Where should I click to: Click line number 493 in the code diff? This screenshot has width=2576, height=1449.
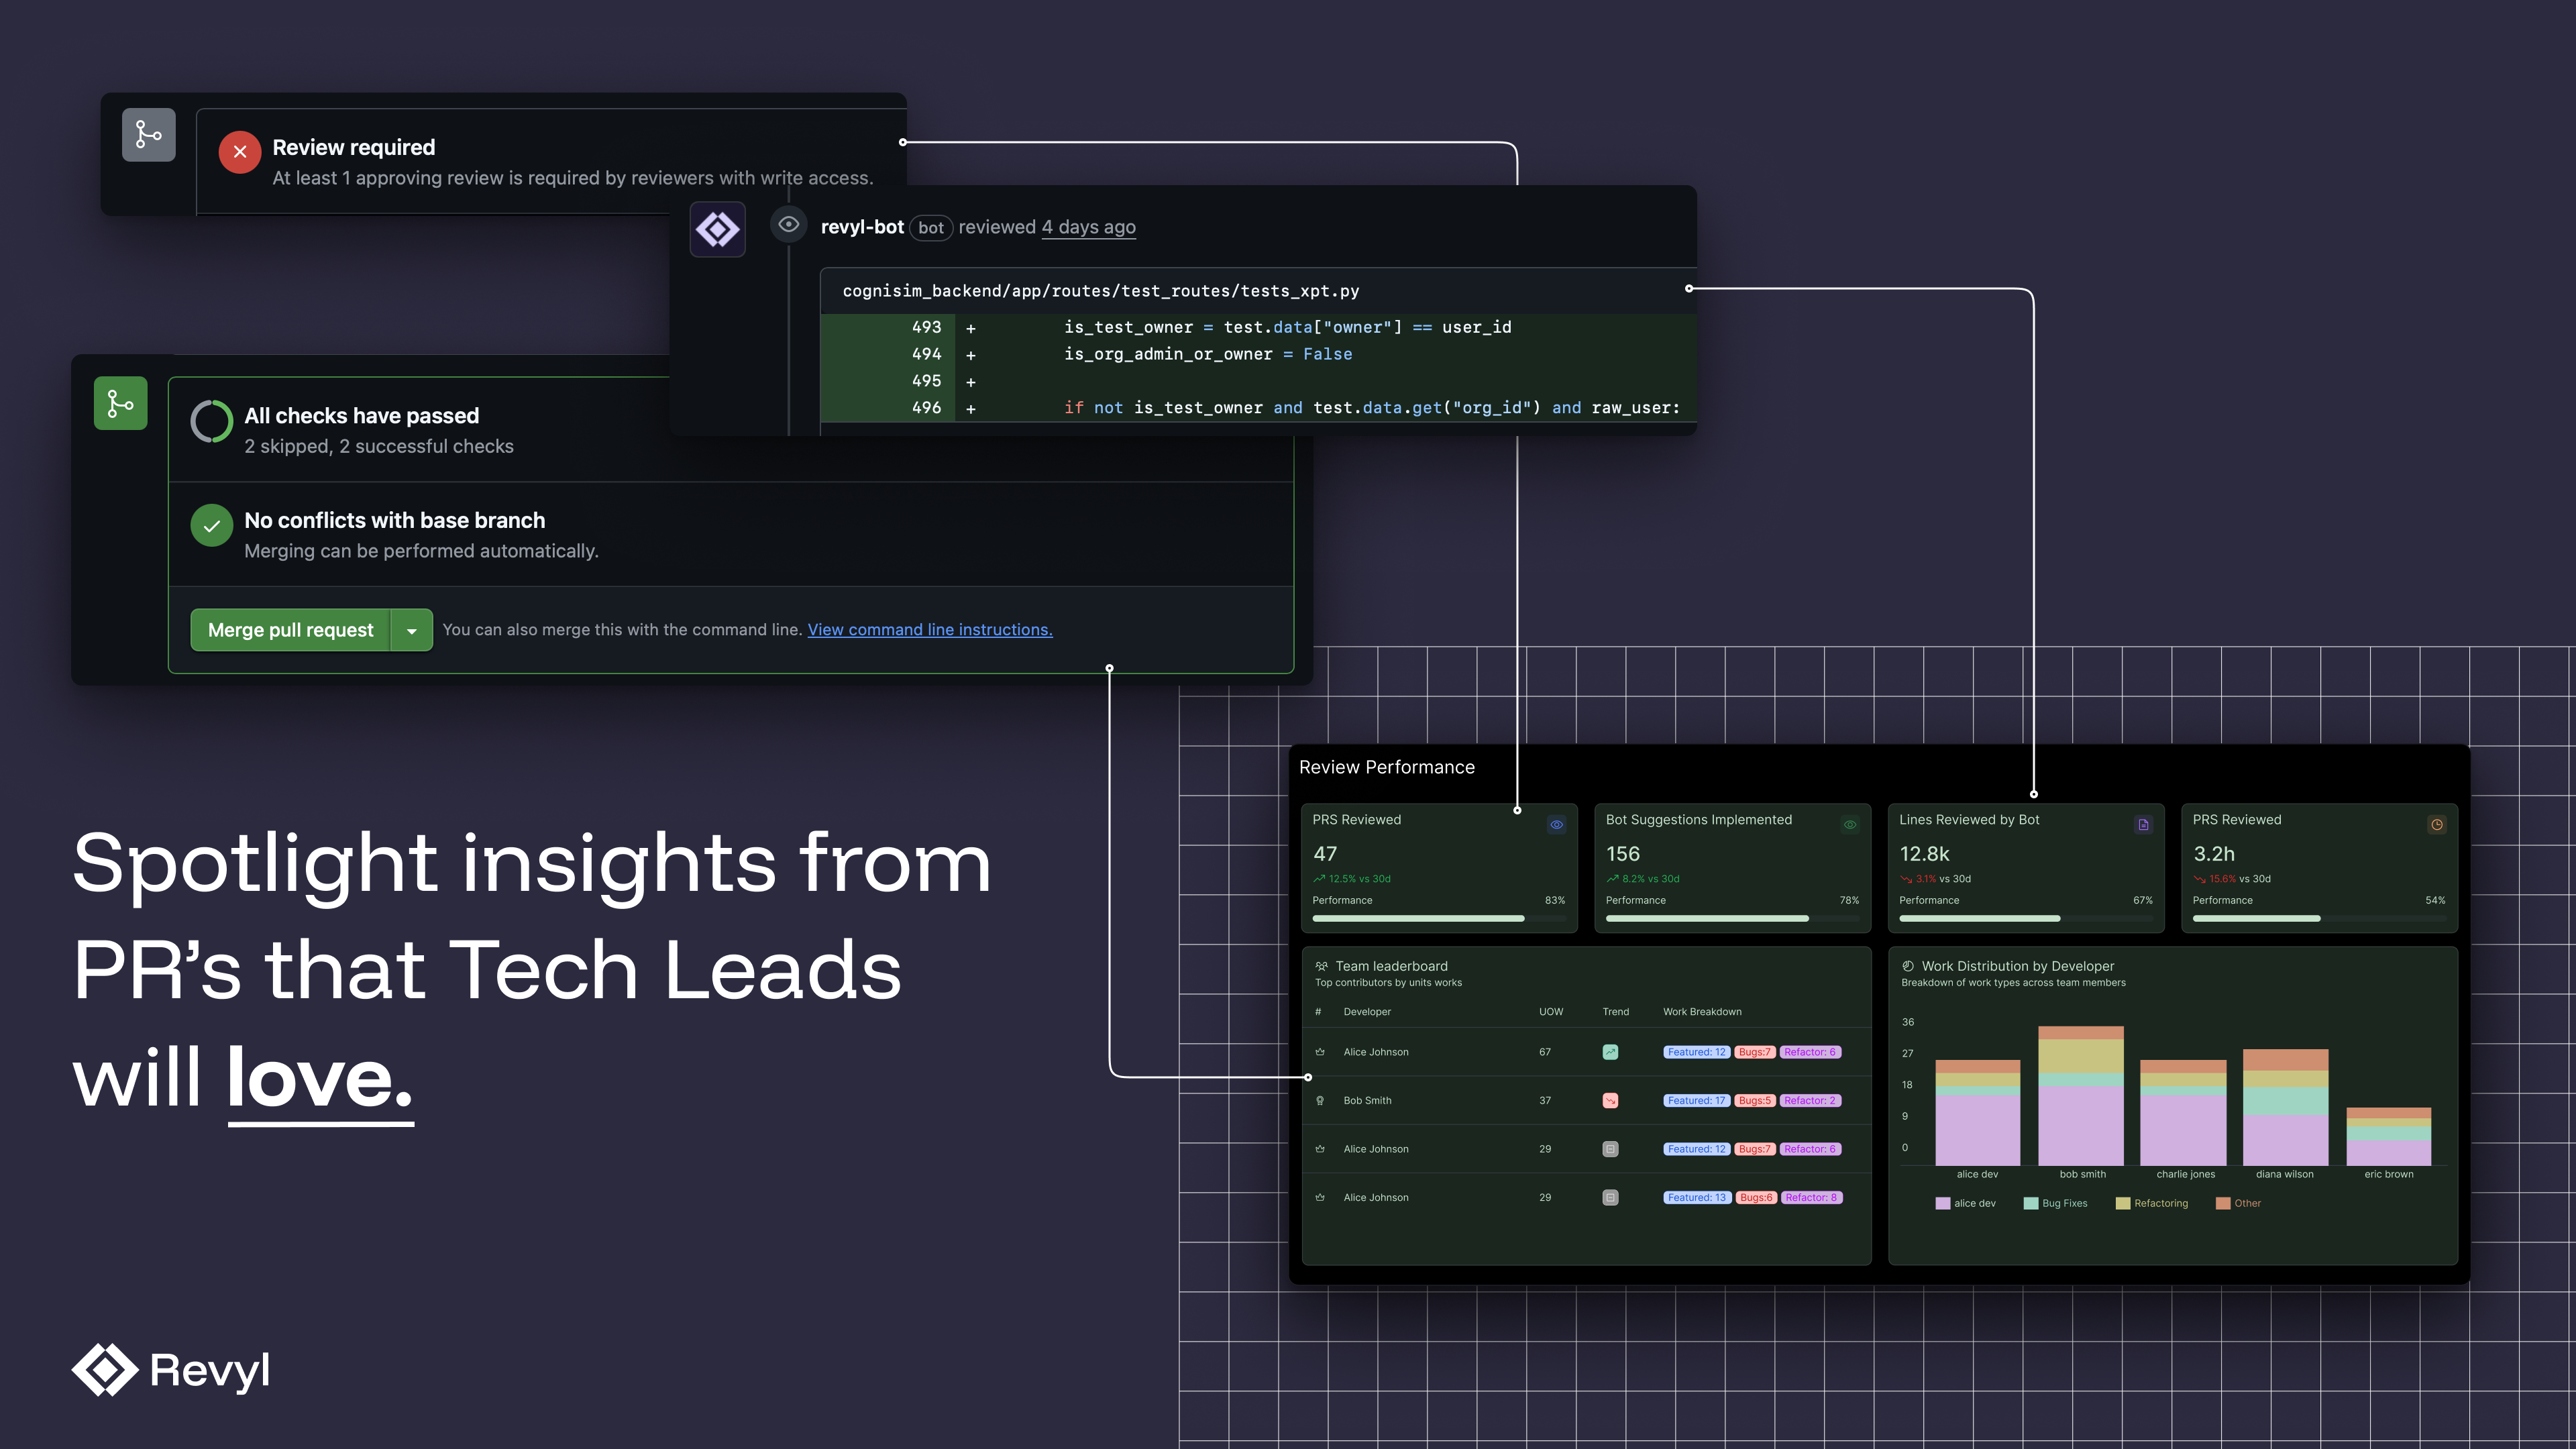coord(926,327)
